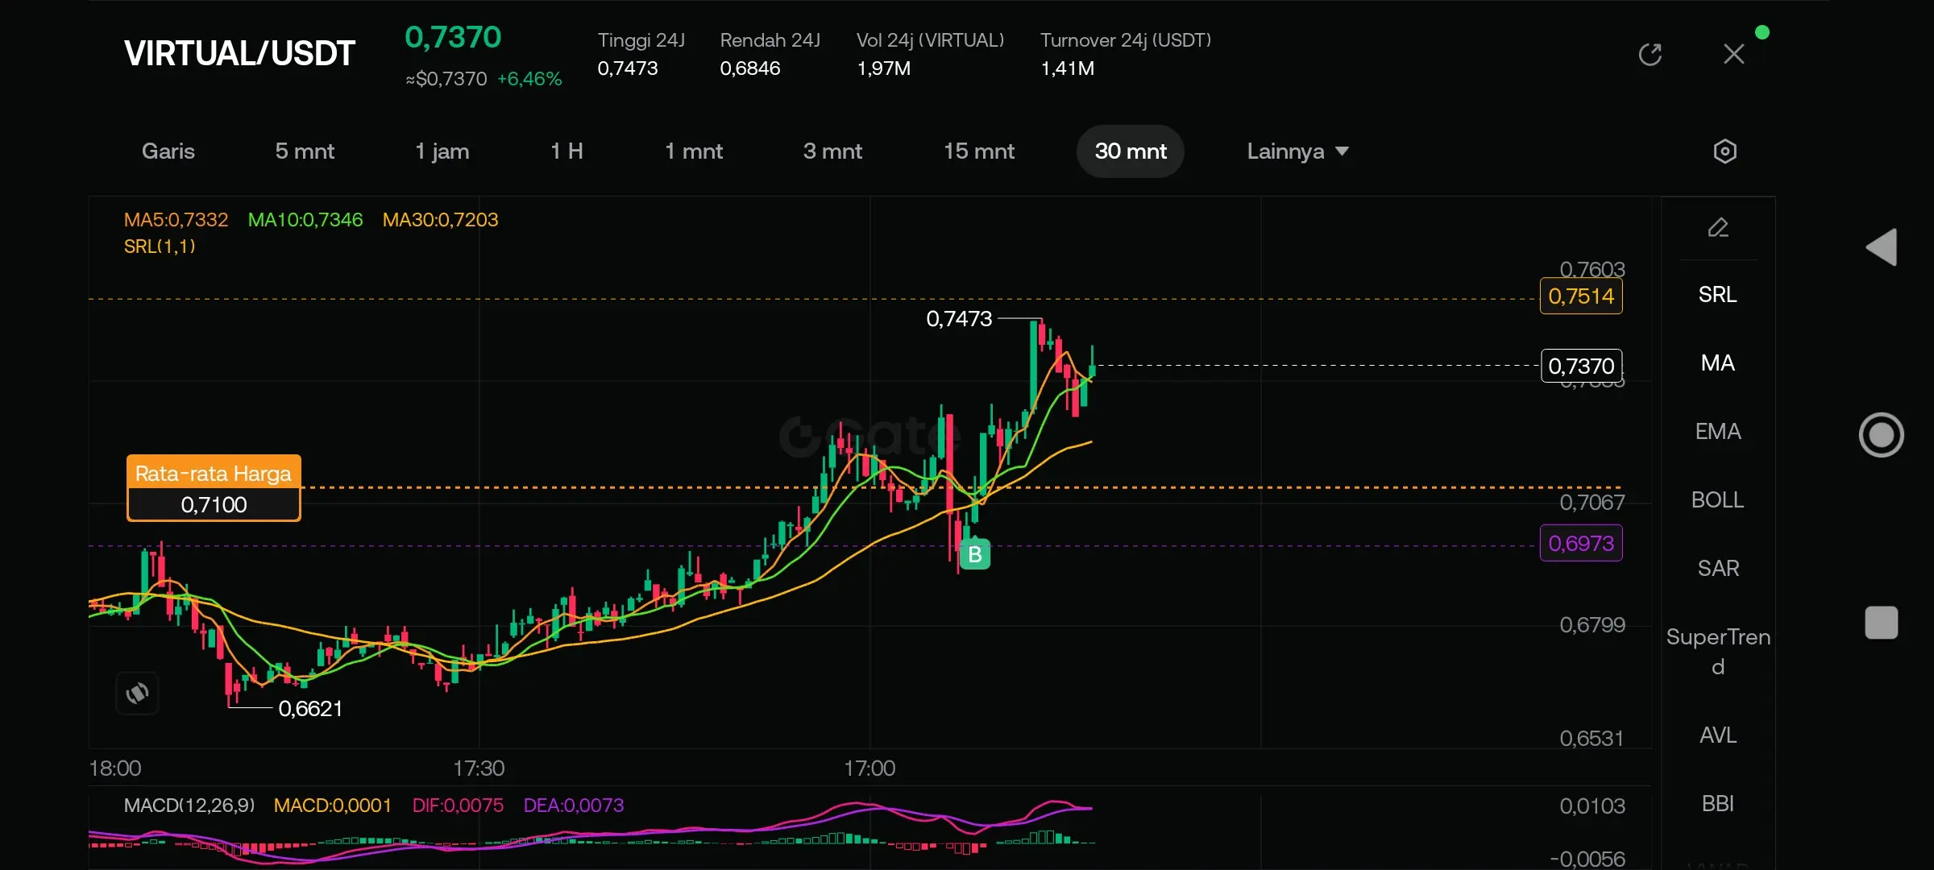
Task: Enable the BOLL indicator
Action: 1717,500
